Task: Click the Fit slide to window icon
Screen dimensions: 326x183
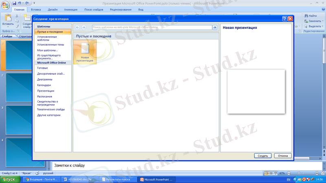Action: click(x=323, y=173)
